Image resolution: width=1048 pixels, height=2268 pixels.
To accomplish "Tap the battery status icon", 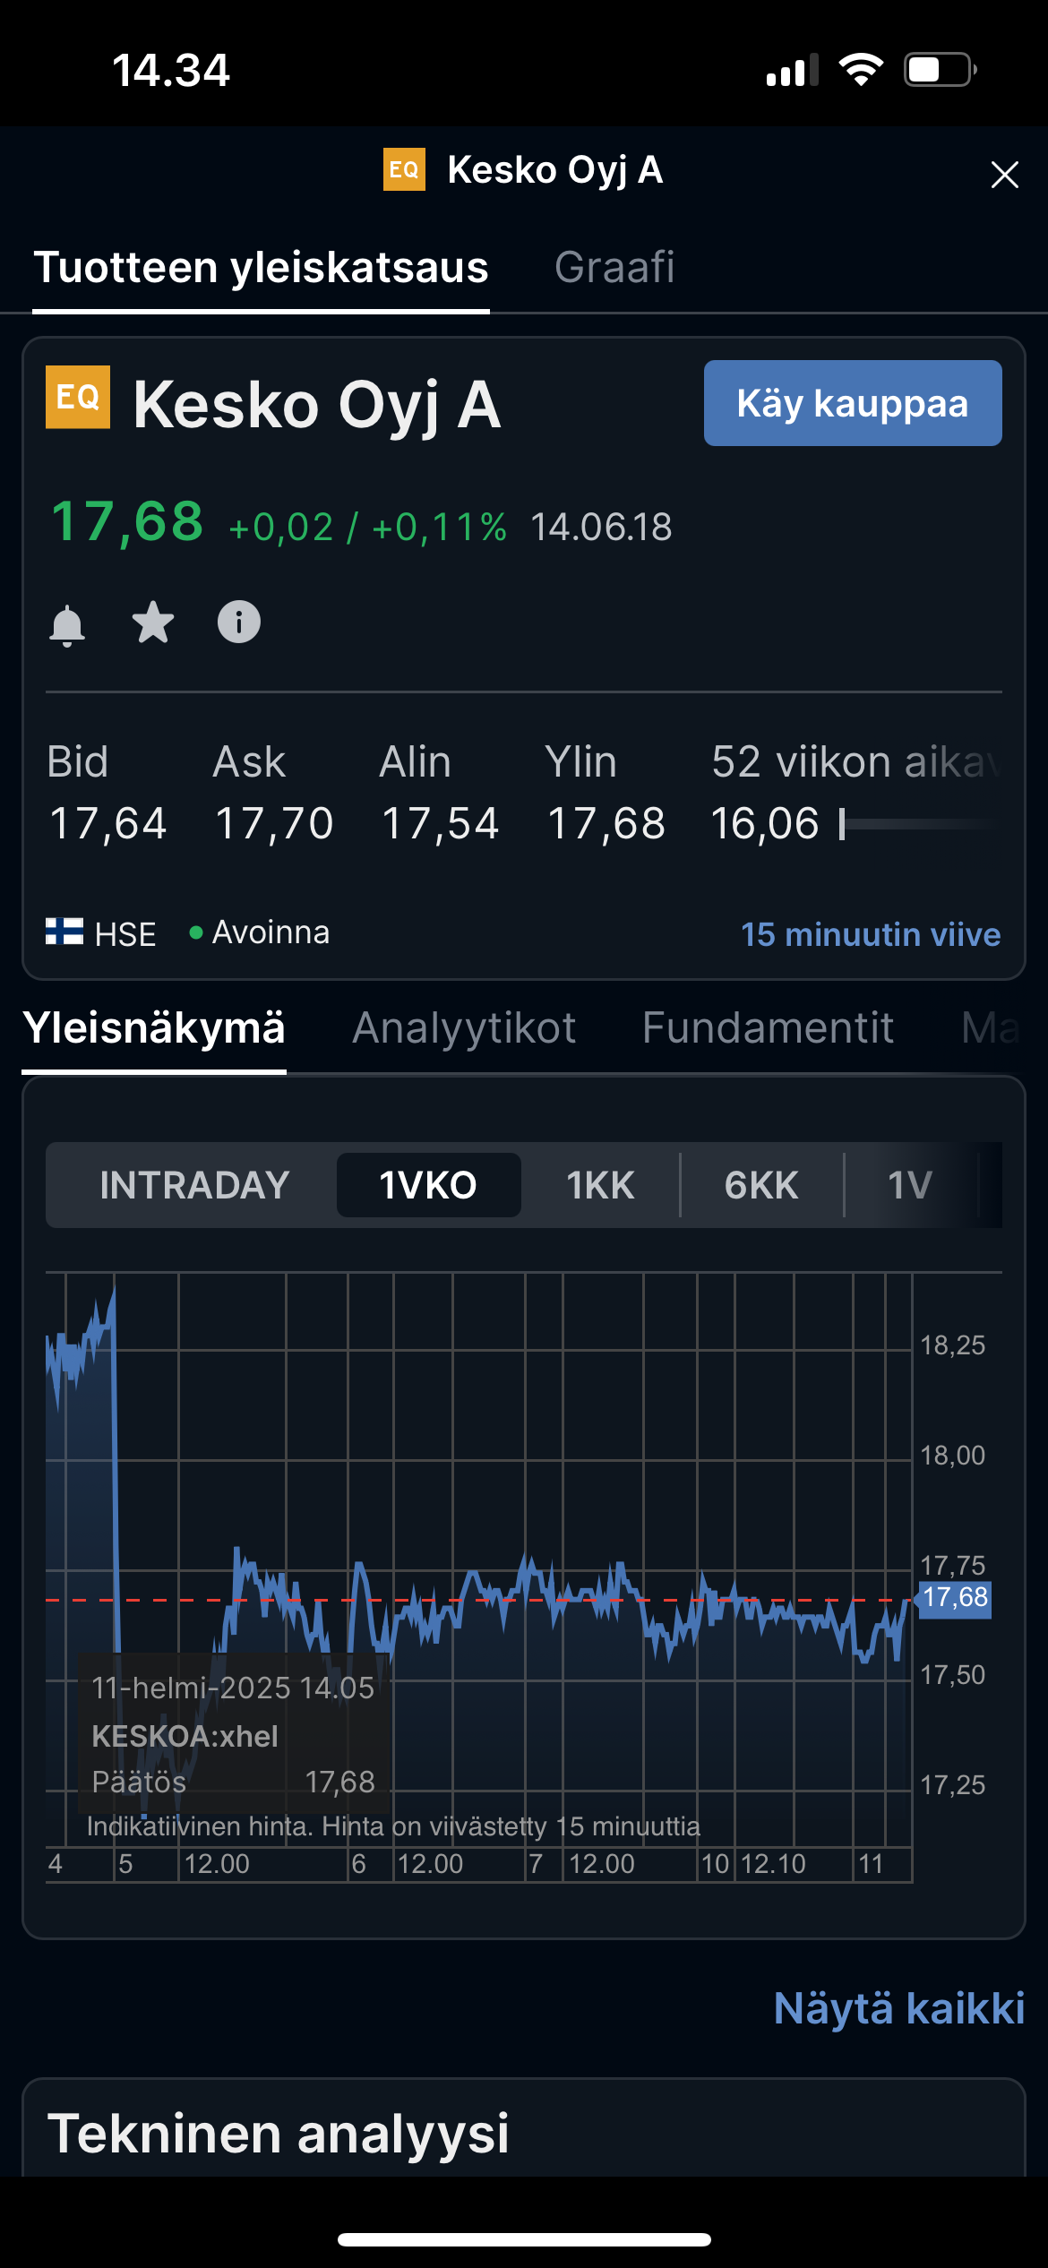I will pyautogui.click(x=940, y=70).
